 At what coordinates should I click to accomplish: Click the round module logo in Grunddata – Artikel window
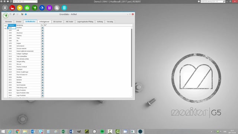6,16
